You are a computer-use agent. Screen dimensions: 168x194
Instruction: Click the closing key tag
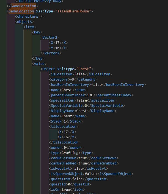[x=38, y=59]
